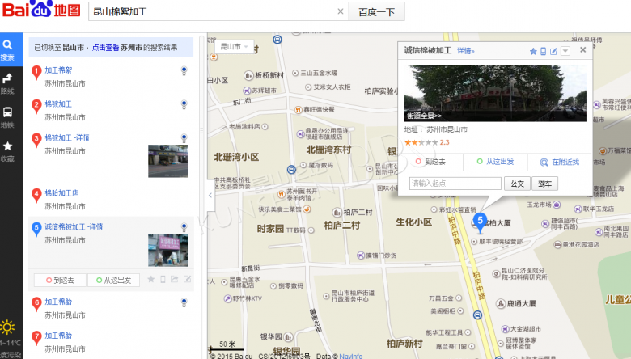Click the 百度一下 search button
Image resolution: width=631 pixels, height=359 pixels.
click(x=377, y=12)
